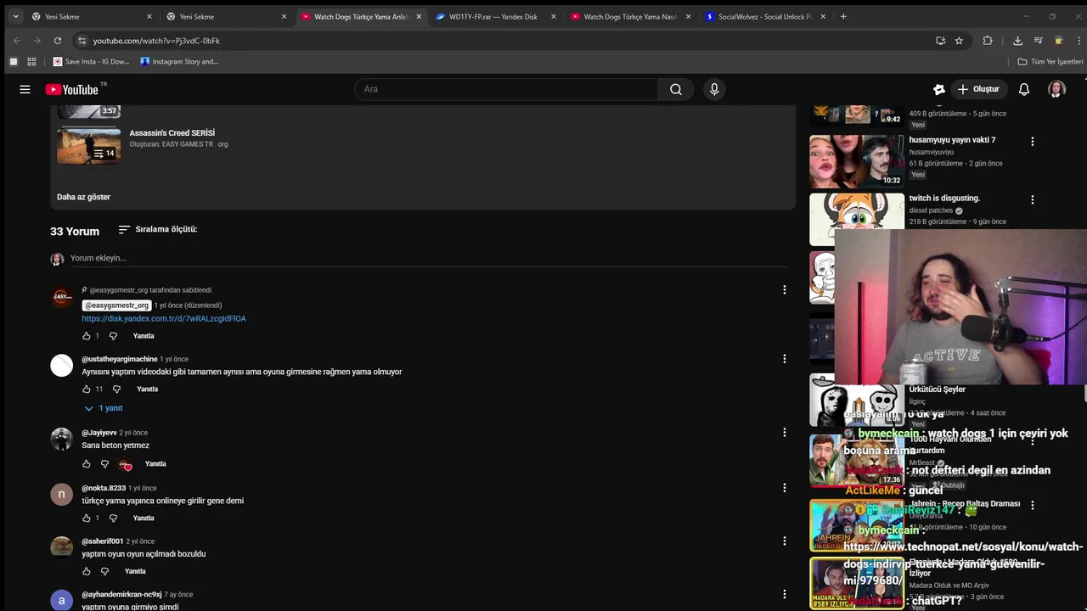The height and width of the screenshot is (611, 1087).
Task: Dislike ustatheyargimachine's comment
Action: (x=116, y=389)
